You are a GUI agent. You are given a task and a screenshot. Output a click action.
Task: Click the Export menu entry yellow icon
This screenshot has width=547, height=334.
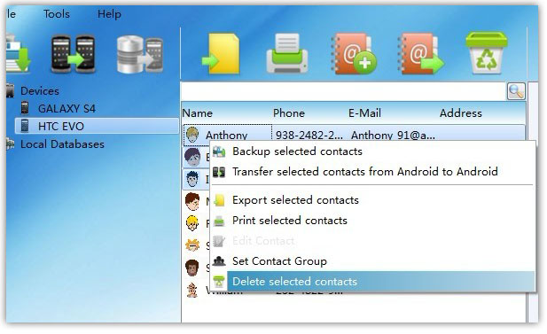pyautogui.click(x=219, y=200)
